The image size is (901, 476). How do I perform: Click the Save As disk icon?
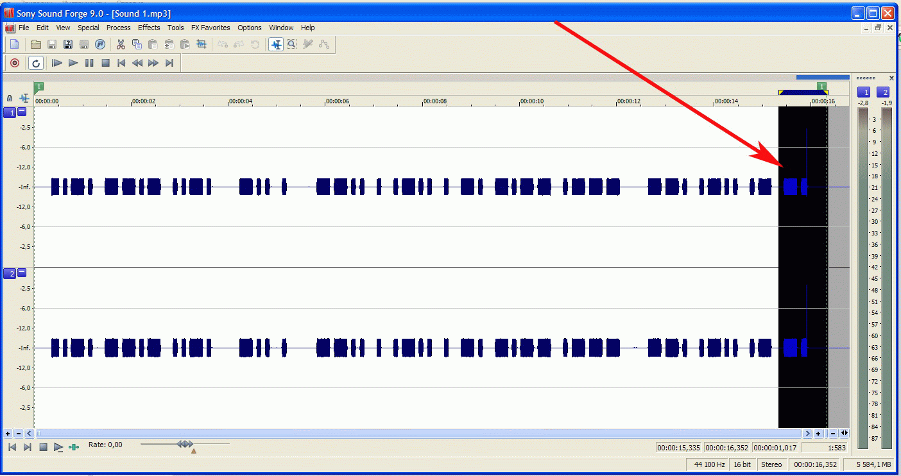(68, 44)
